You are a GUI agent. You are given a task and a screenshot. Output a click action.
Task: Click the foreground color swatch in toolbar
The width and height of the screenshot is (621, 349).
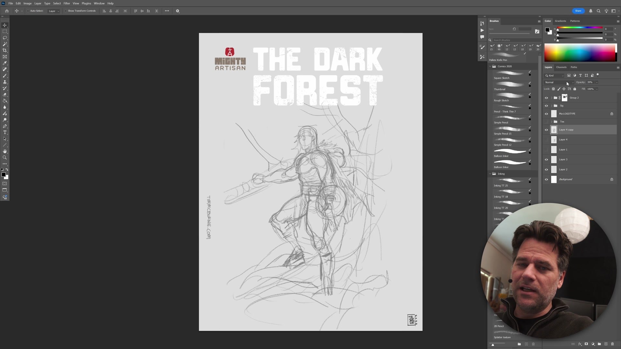pos(4,174)
